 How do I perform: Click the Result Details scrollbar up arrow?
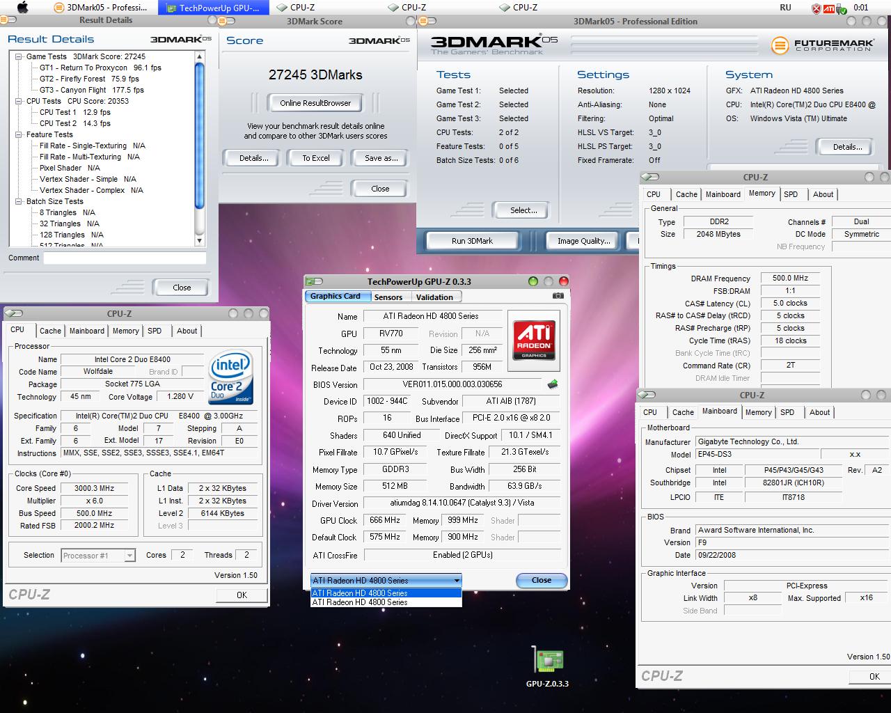click(x=200, y=56)
